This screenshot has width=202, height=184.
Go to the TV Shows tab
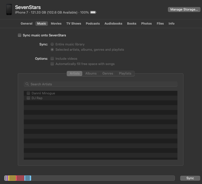(74, 23)
